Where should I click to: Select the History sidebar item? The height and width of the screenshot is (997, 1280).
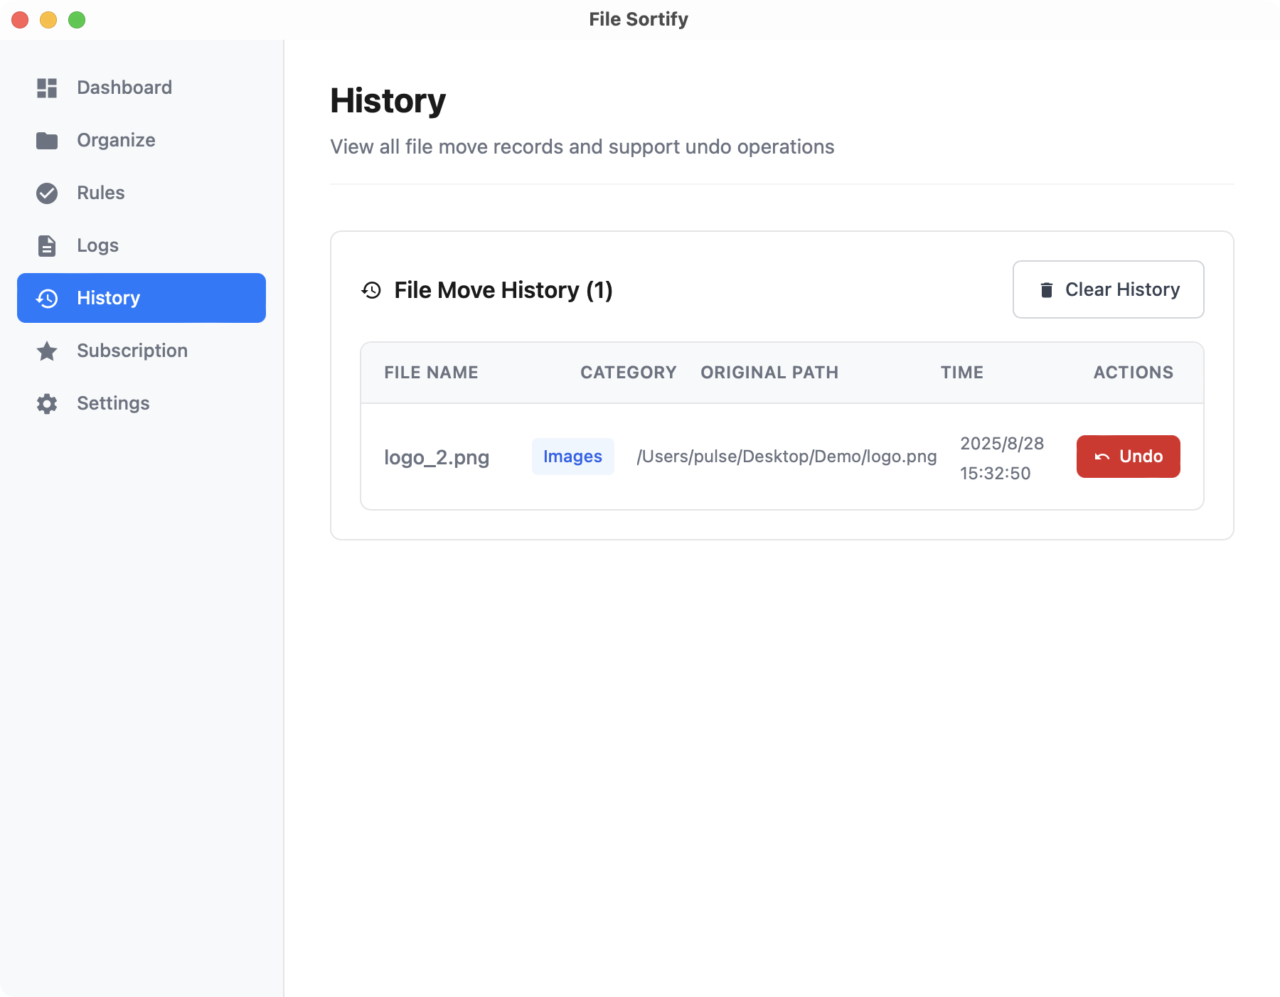pyautogui.click(x=142, y=298)
